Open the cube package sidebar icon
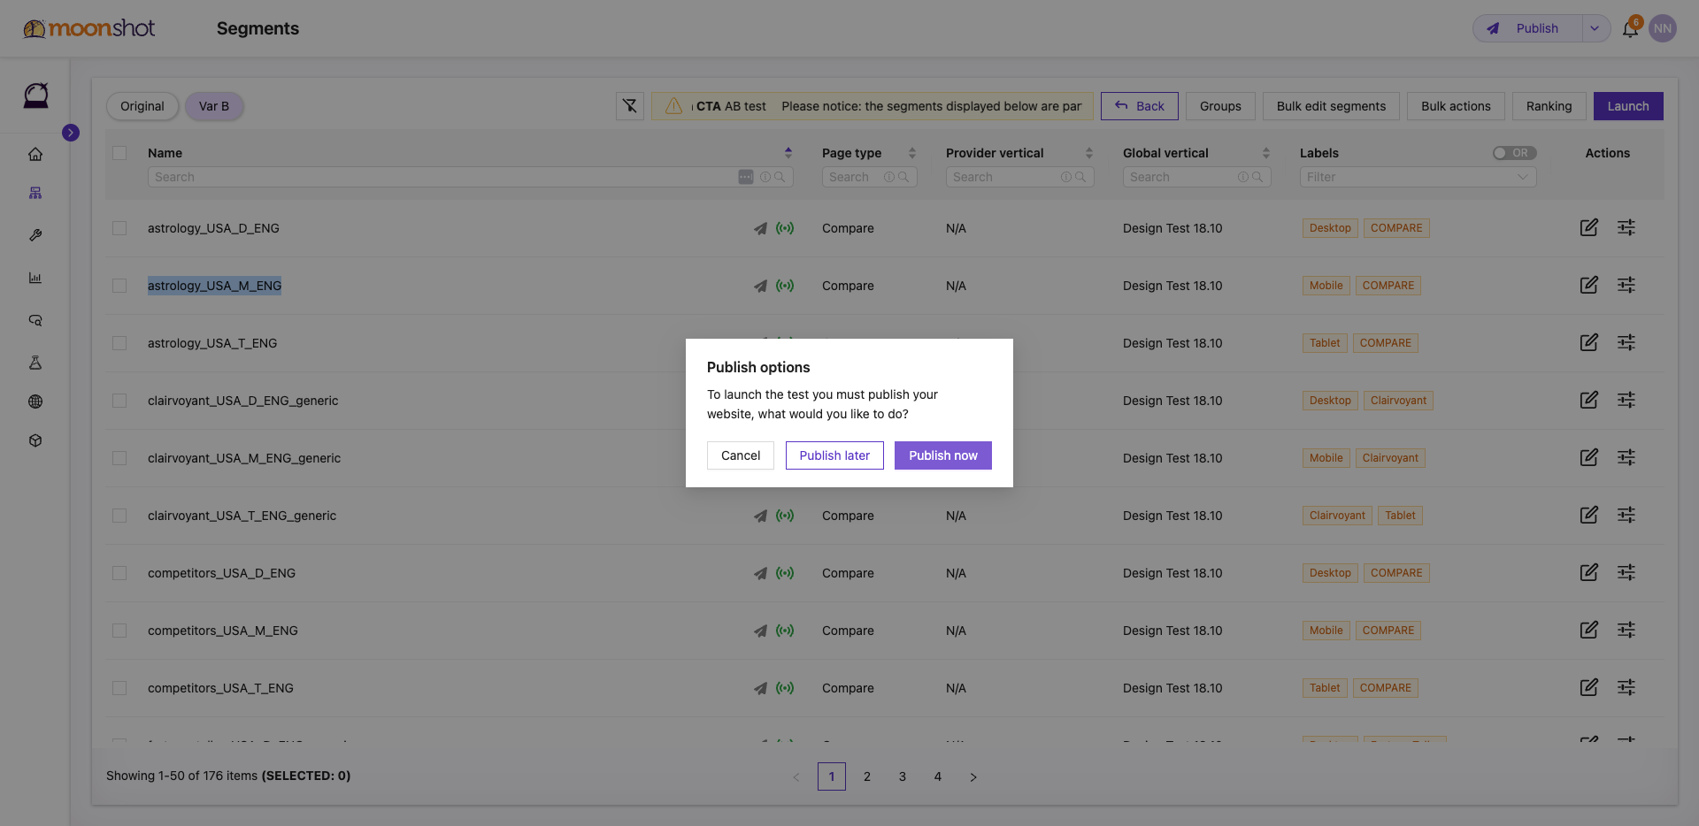The image size is (1699, 826). [x=35, y=440]
